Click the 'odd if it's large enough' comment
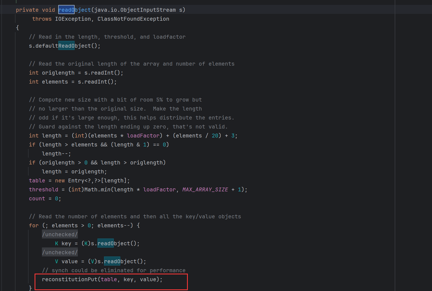Image resolution: width=432 pixels, height=291 pixels. [132, 118]
